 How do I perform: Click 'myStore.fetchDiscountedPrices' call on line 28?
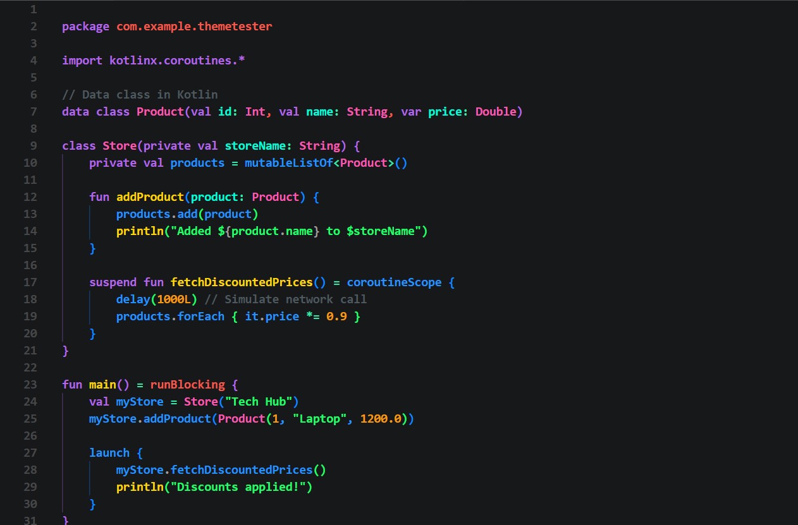[214, 470]
